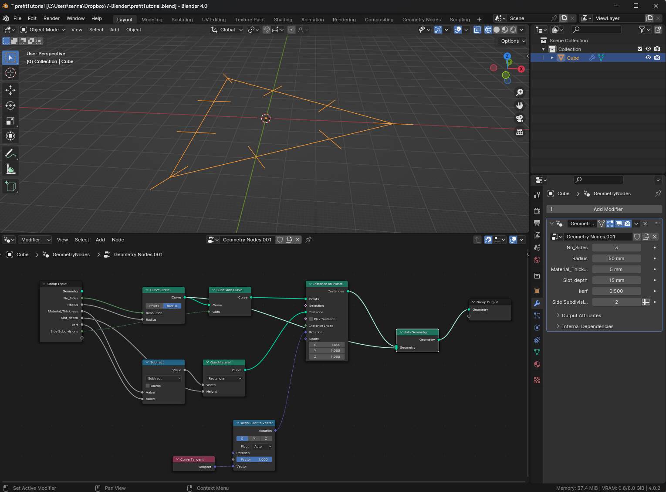The image size is (666, 492).
Task: Switch to the Shading workspace tab
Action: tap(283, 20)
